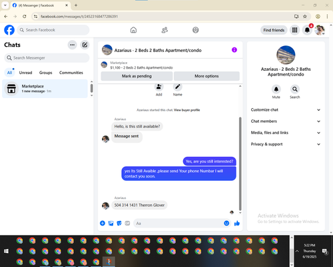The height and width of the screenshot is (267, 333).
Task: Open the Marketplace listing $1,100 link
Action: (x=141, y=67)
